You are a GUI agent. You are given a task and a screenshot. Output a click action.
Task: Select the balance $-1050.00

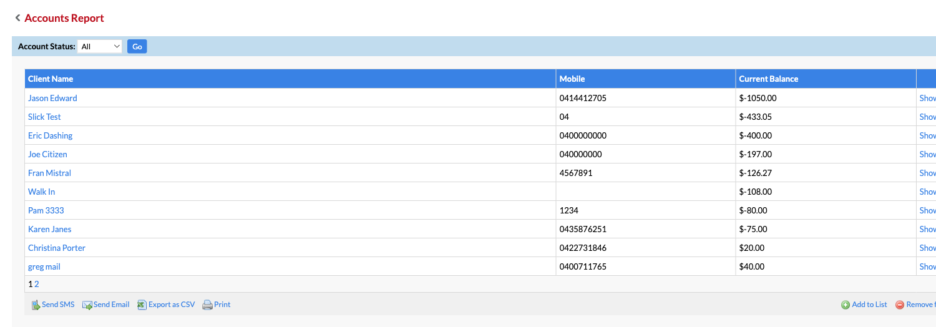(x=758, y=98)
